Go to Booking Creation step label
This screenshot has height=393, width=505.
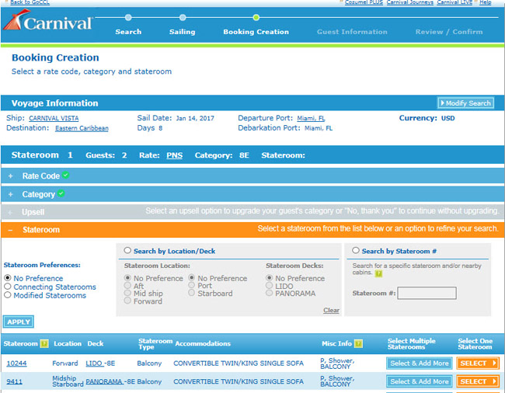pos(256,32)
